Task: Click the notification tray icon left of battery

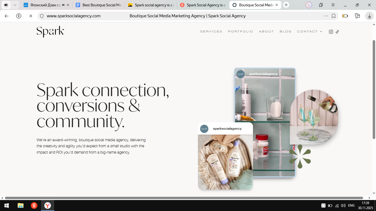Action: (323, 206)
